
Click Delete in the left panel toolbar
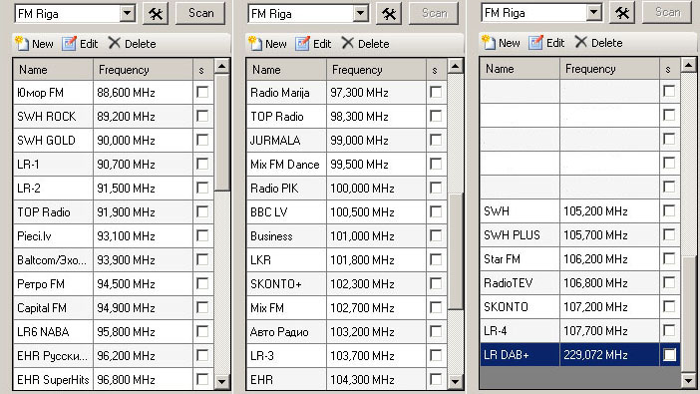point(133,44)
